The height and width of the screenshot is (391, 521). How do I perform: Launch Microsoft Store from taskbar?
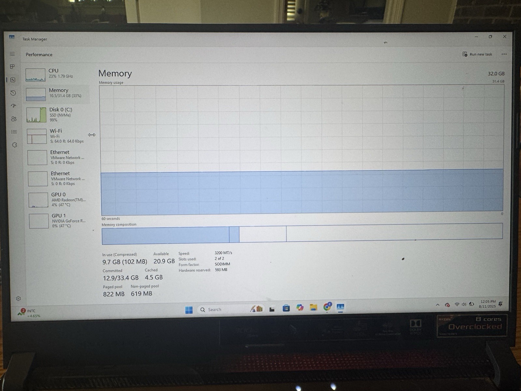click(x=286, y=308)
